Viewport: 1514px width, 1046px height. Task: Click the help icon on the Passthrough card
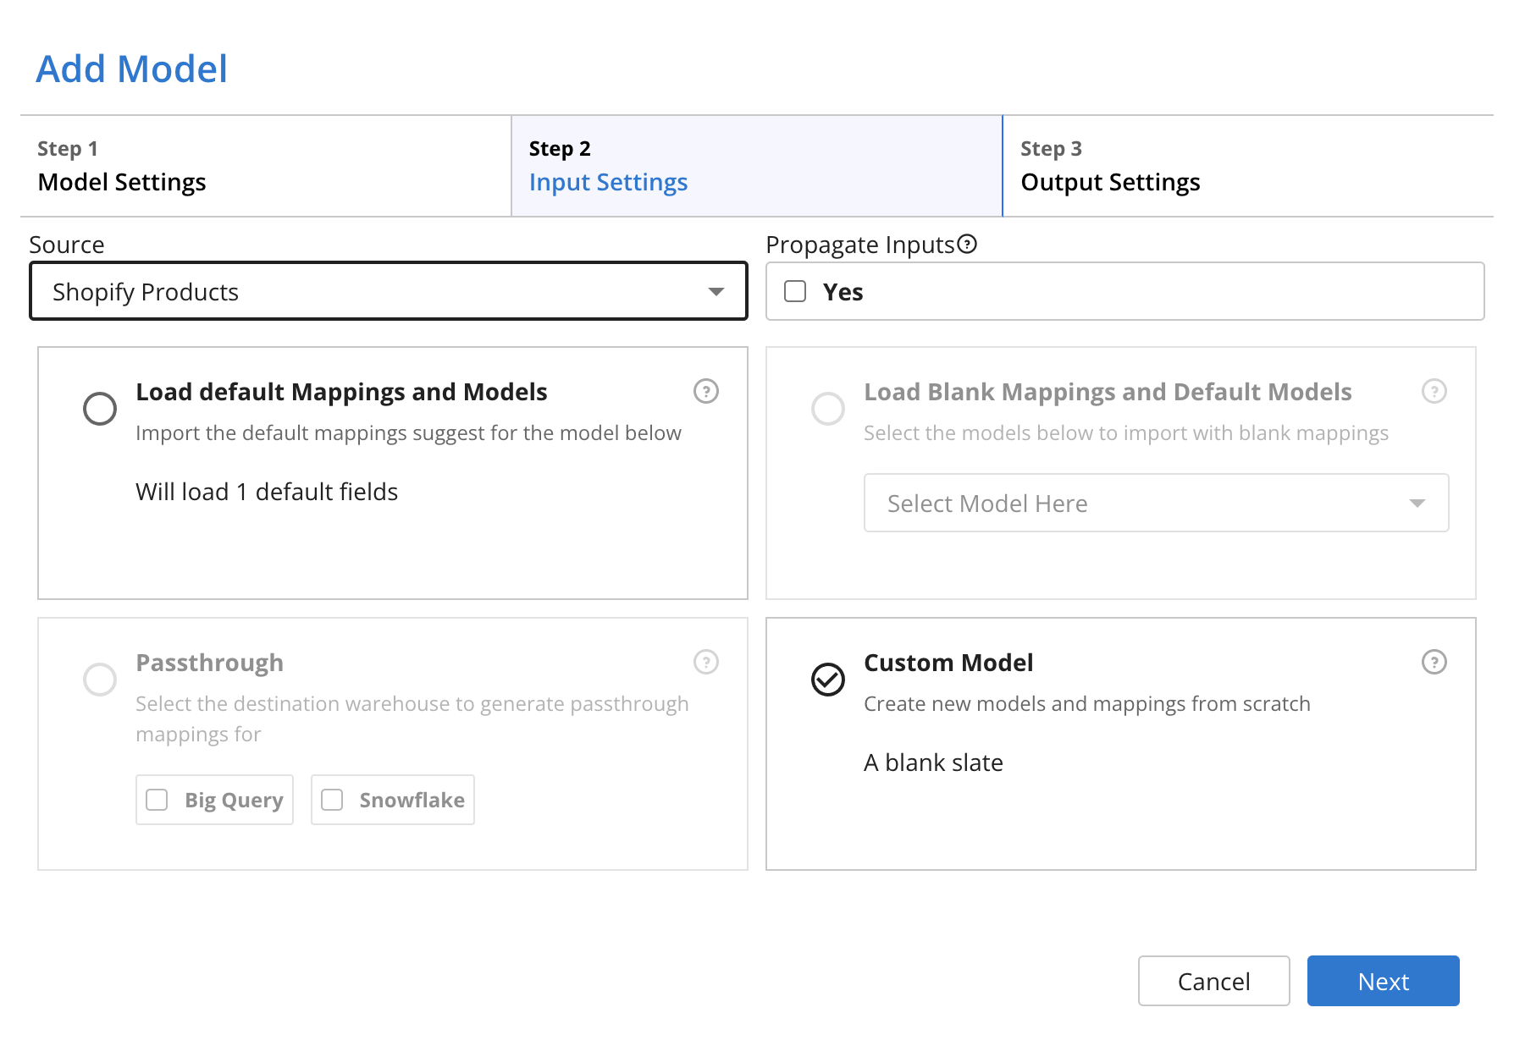706,662
